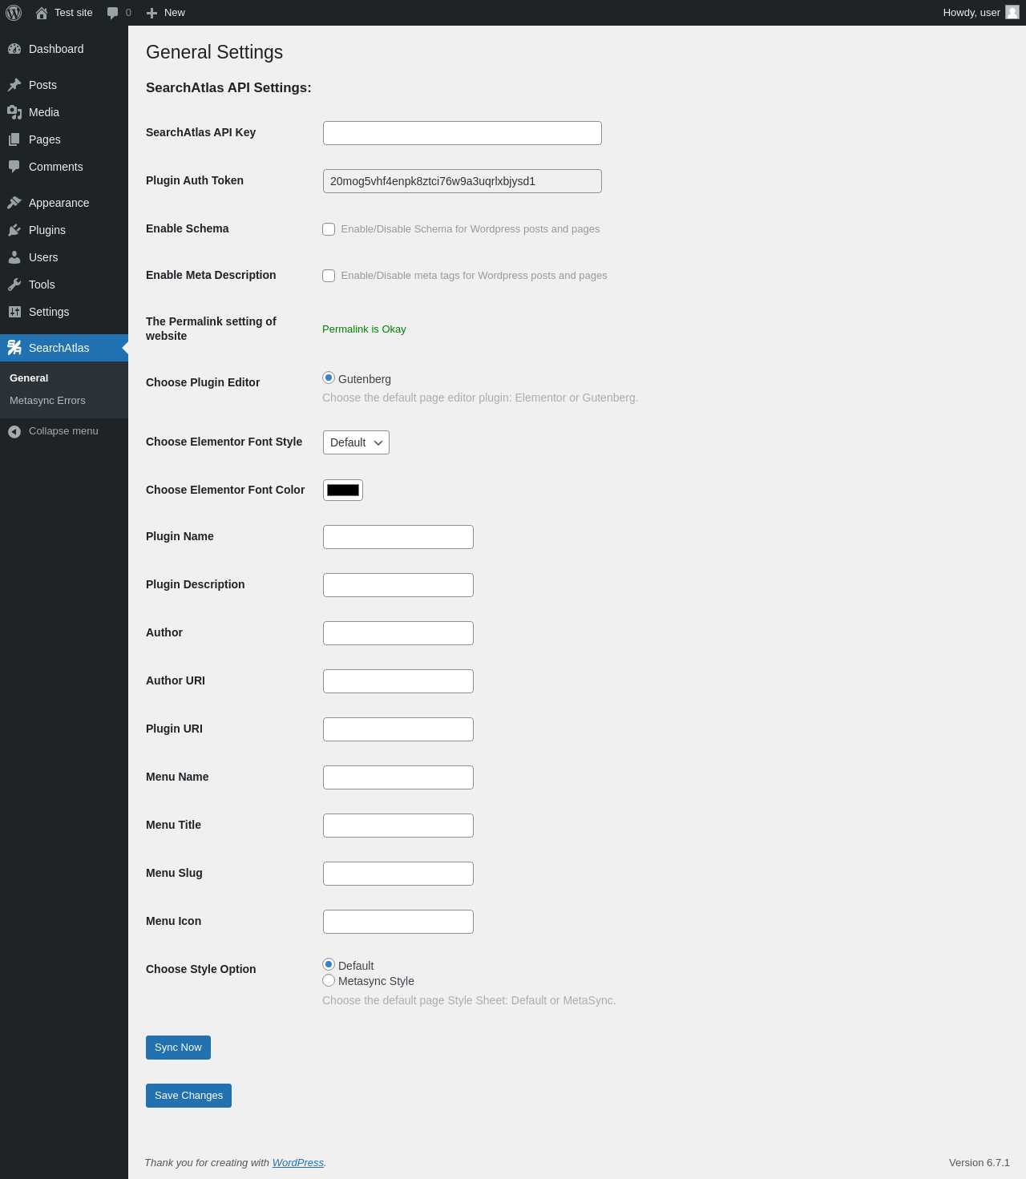Open the WordPress logo menu
Image resolution: width=1026 pixels, height=1179 pixels.
coord(14,13)
